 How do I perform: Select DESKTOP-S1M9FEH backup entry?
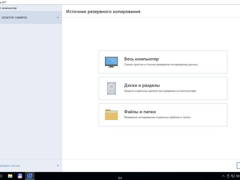coord(31,17)
